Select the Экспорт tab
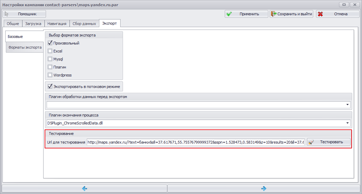The image size is (362, 194). 109,23
